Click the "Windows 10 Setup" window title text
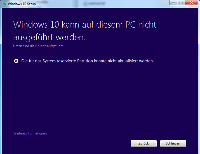The width and height of the screenshot is (200, 154). pos(22,4)
